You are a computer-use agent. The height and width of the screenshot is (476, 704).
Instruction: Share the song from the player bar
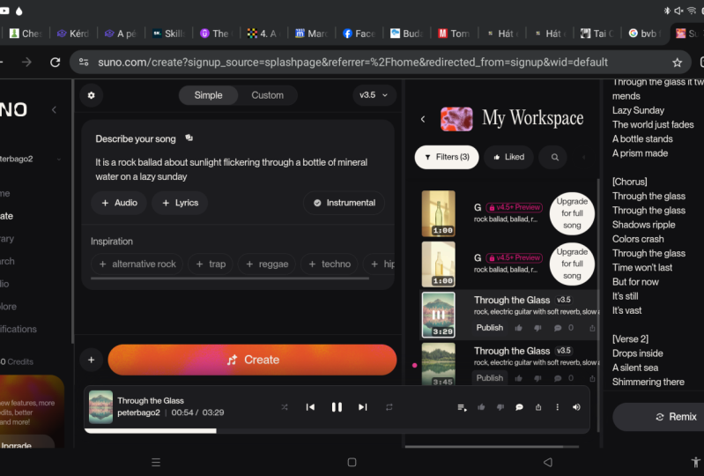click(x=538, y=407)
